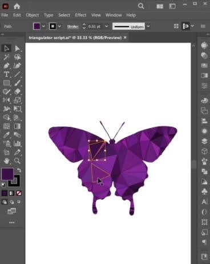This screenshot has width=210, height=264.
Task: Open the Symbols panel club icon
Action: point(204,192)
